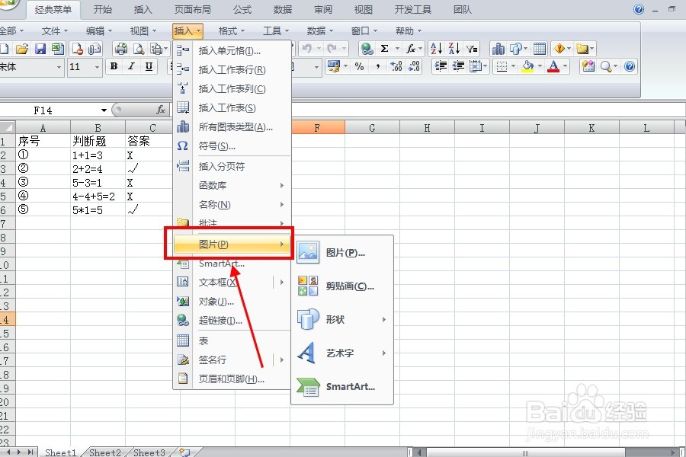Toggle bold formatting
This screenshot has width=686, height=457.
point(113,66)
